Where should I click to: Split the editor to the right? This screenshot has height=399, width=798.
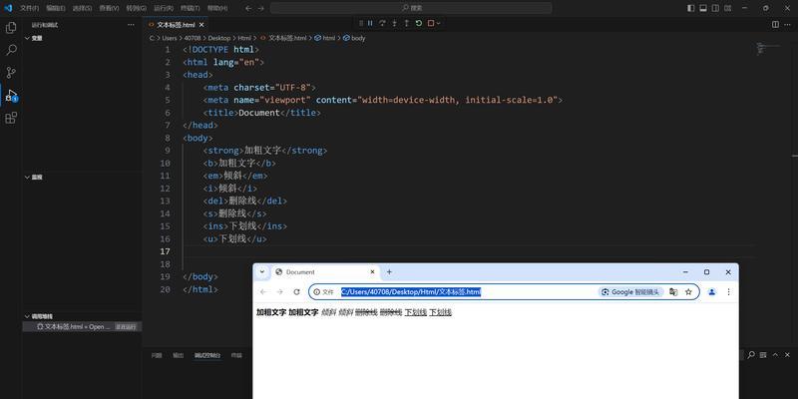click(x=775, y=24)
